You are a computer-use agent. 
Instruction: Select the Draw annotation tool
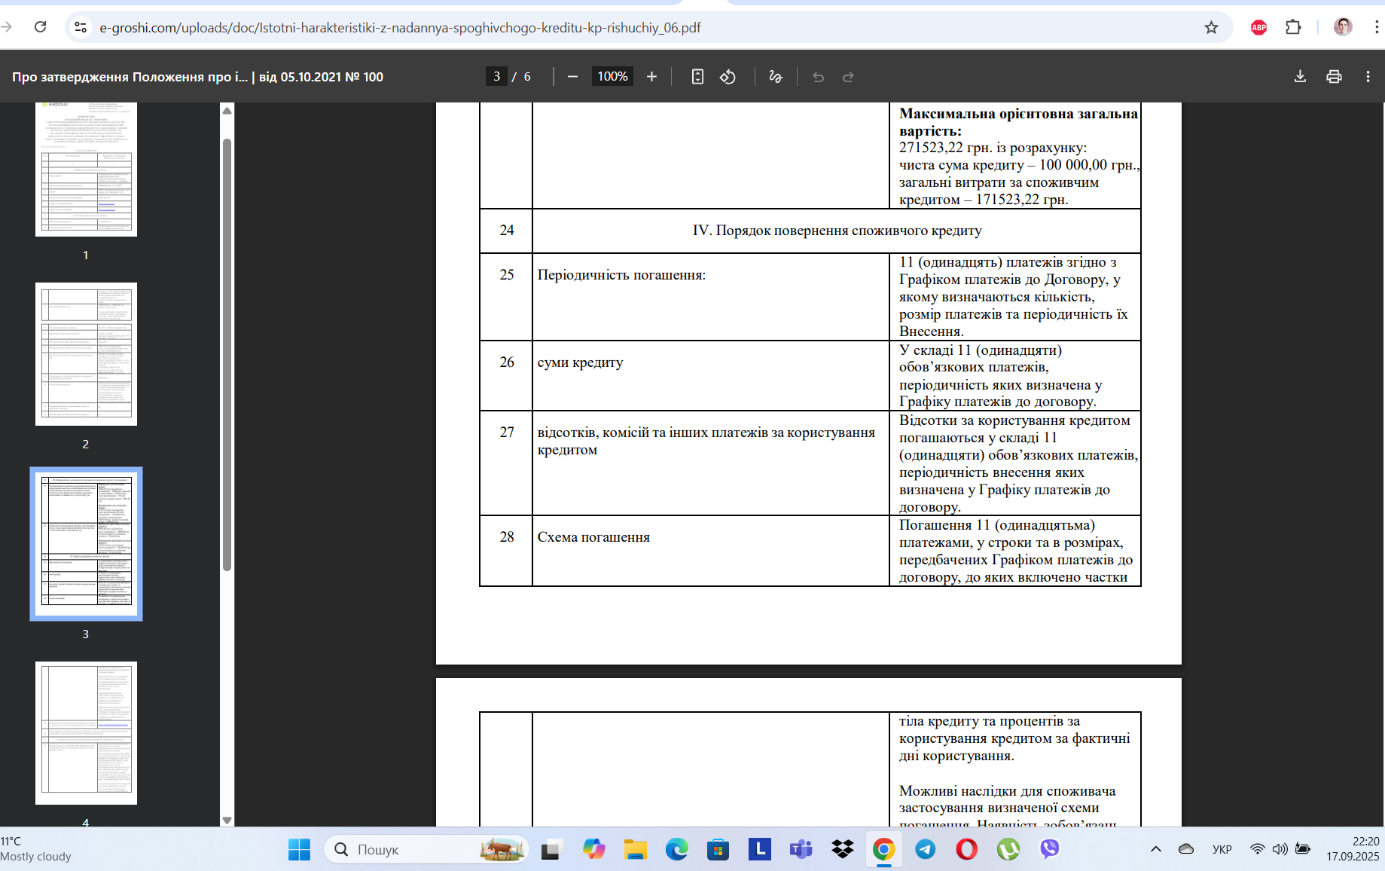point(776,77)
